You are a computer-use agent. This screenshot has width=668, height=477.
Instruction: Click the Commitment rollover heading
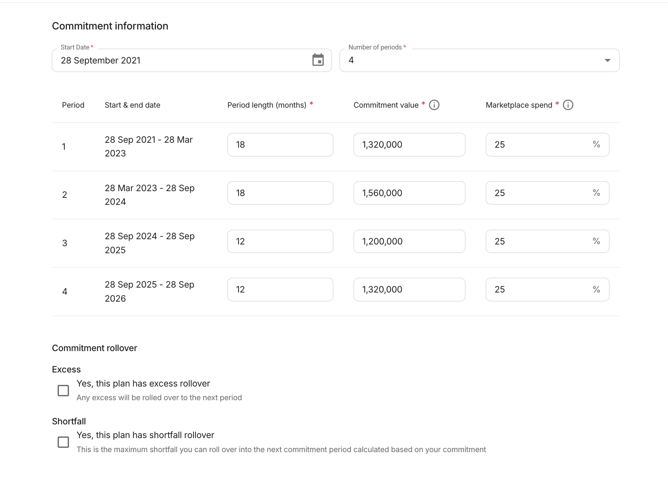click(95, 348)
